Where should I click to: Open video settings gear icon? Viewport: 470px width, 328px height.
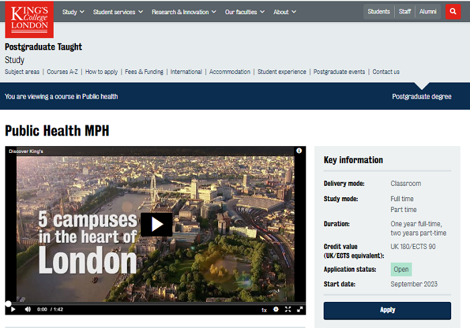point(276,309)
